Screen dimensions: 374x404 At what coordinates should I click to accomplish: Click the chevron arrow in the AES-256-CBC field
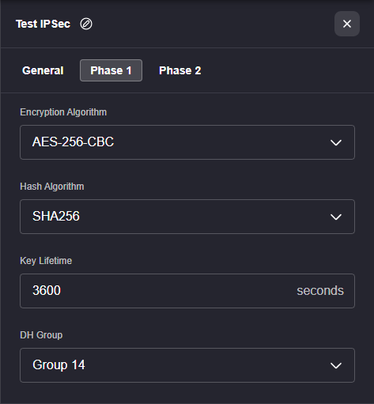(x=336, y=142)
